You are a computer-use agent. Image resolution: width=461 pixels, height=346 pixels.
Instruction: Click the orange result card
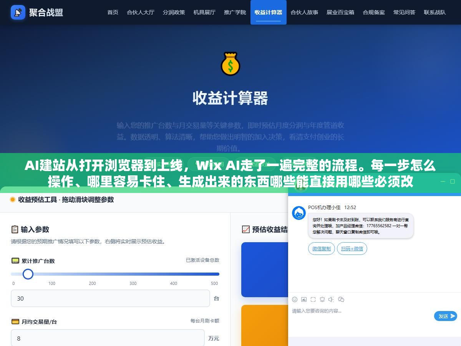(x=265, y=325)
